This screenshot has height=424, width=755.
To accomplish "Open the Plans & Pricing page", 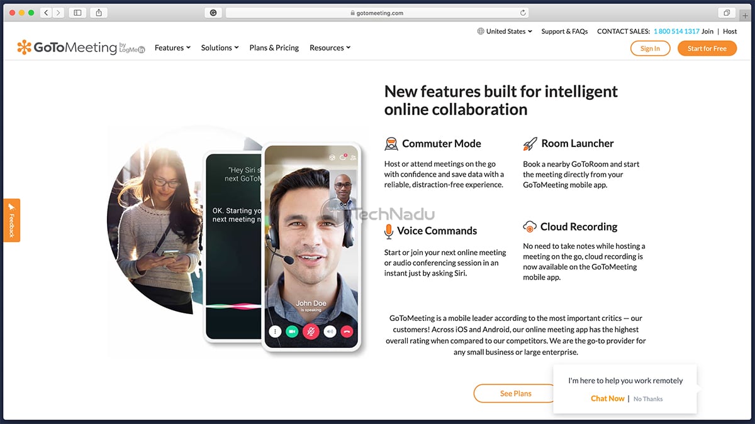I will point(274,47).
